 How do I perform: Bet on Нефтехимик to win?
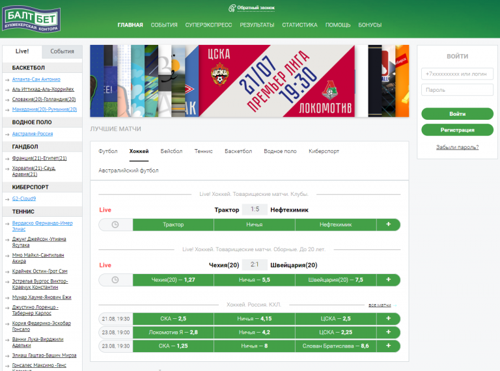(336, 225)
